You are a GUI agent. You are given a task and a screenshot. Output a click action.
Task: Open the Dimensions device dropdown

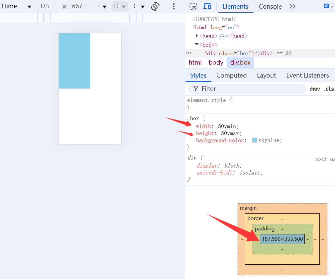click(x=17, y=6)
